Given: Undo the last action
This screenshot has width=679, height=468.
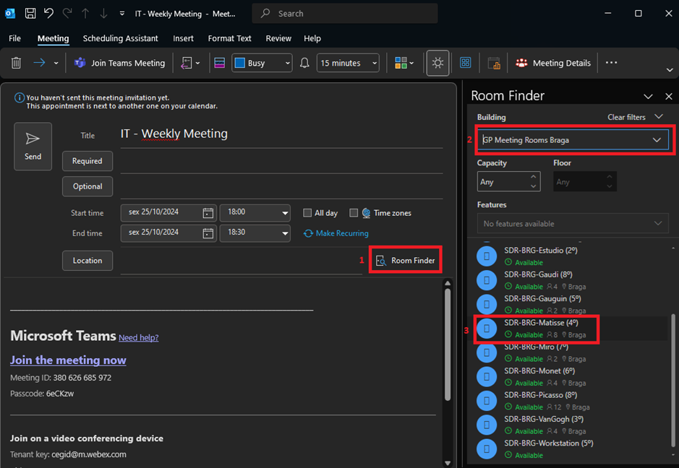Looking at the screenshot, I should 48,14.
